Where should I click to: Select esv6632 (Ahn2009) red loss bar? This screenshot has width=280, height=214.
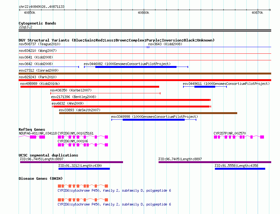point(132,107)
